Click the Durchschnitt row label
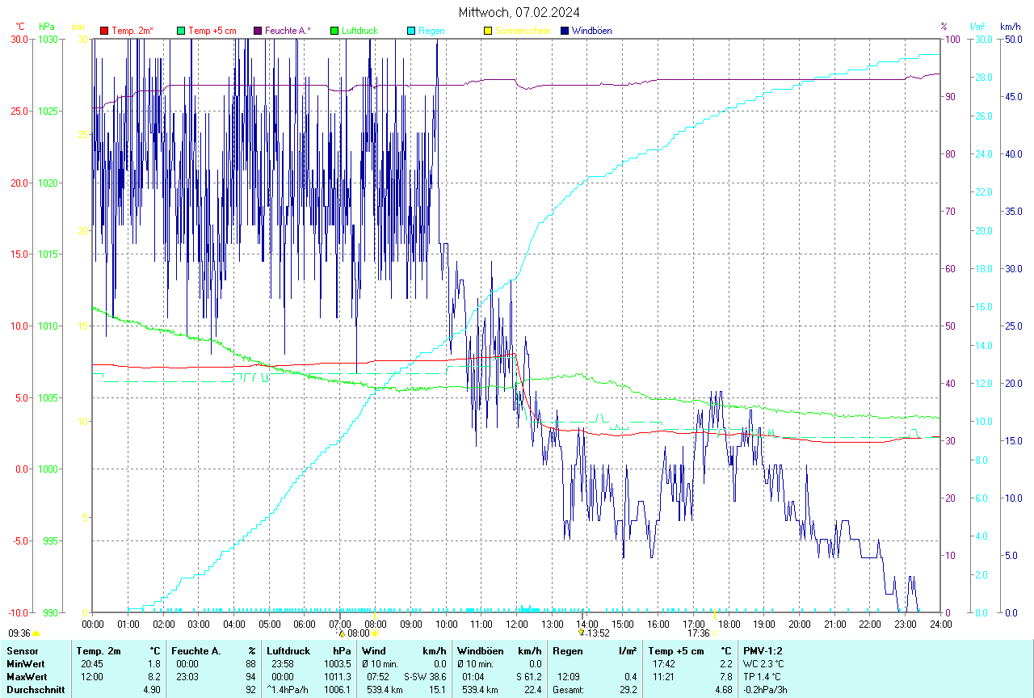The height and width of the screenshot is (698, 1034). pos(36,690)
